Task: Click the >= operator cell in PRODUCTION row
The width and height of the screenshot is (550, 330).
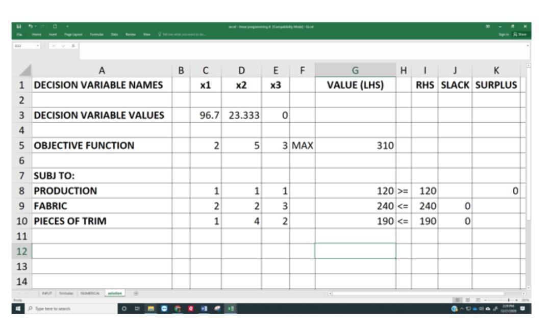Action: coord(404,191)
